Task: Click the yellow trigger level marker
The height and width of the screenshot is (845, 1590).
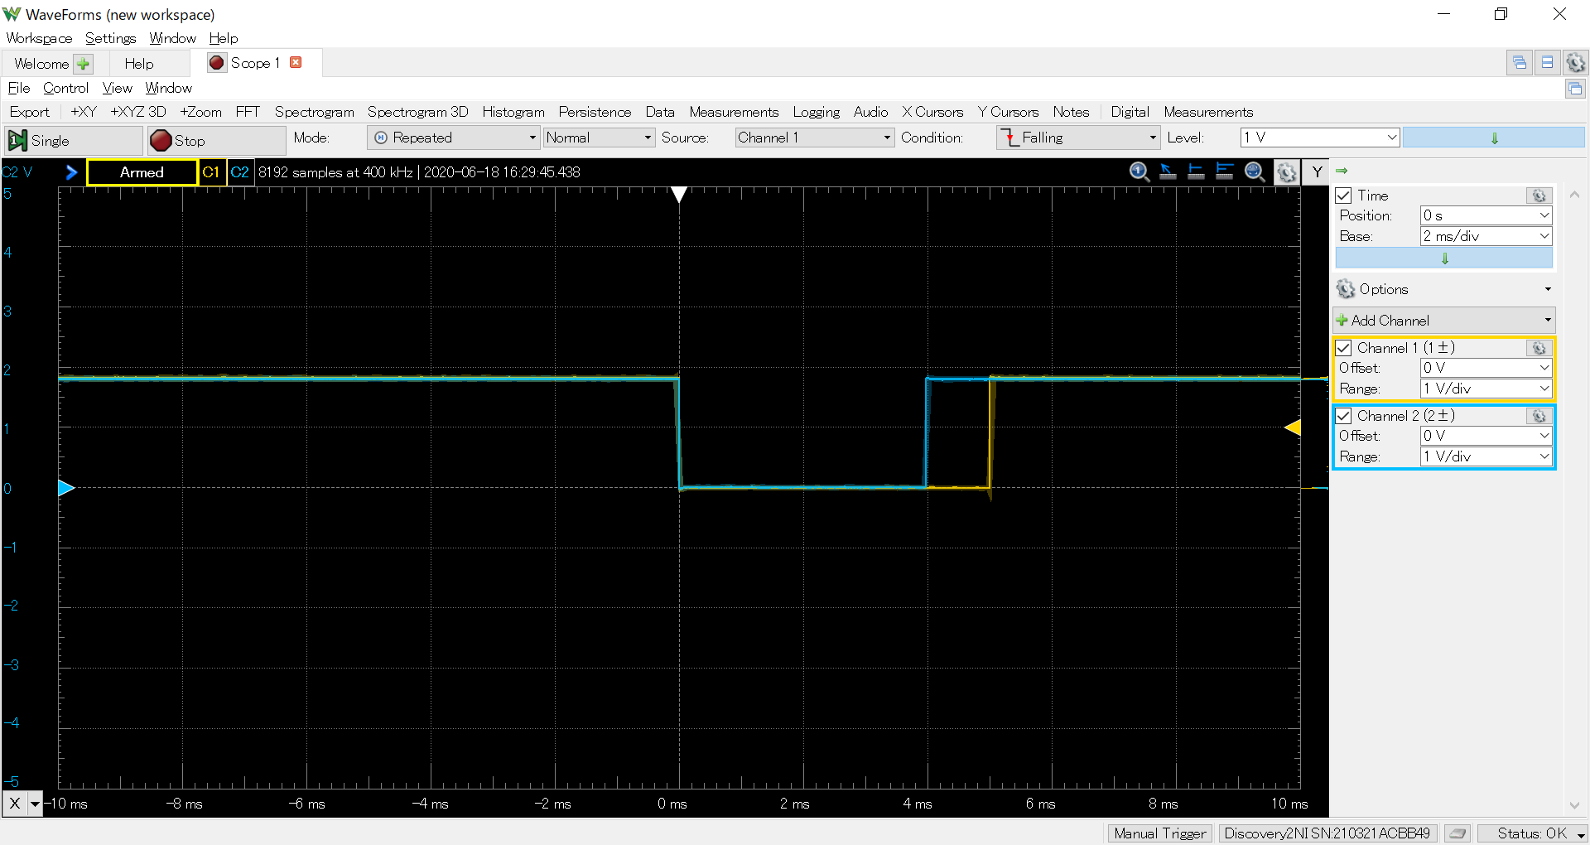Action: tap(1293, 427)
